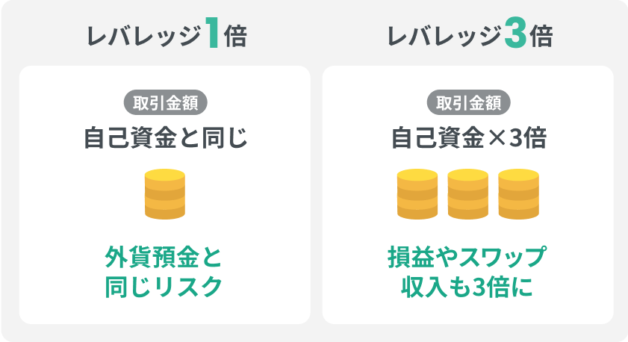
Task: Click the green 収入も3倍に text line
Action: click(x=467, y=287)
